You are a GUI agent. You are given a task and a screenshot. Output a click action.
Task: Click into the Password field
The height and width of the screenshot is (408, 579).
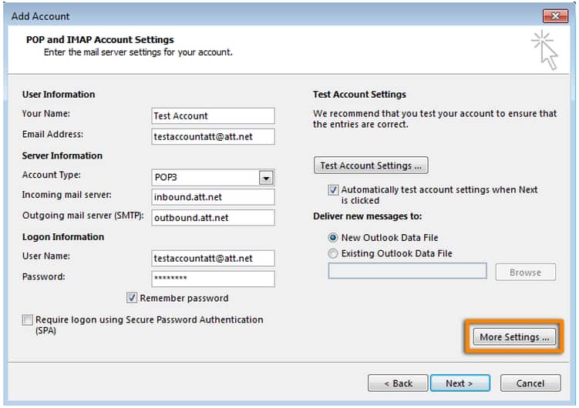click(213, 279)
